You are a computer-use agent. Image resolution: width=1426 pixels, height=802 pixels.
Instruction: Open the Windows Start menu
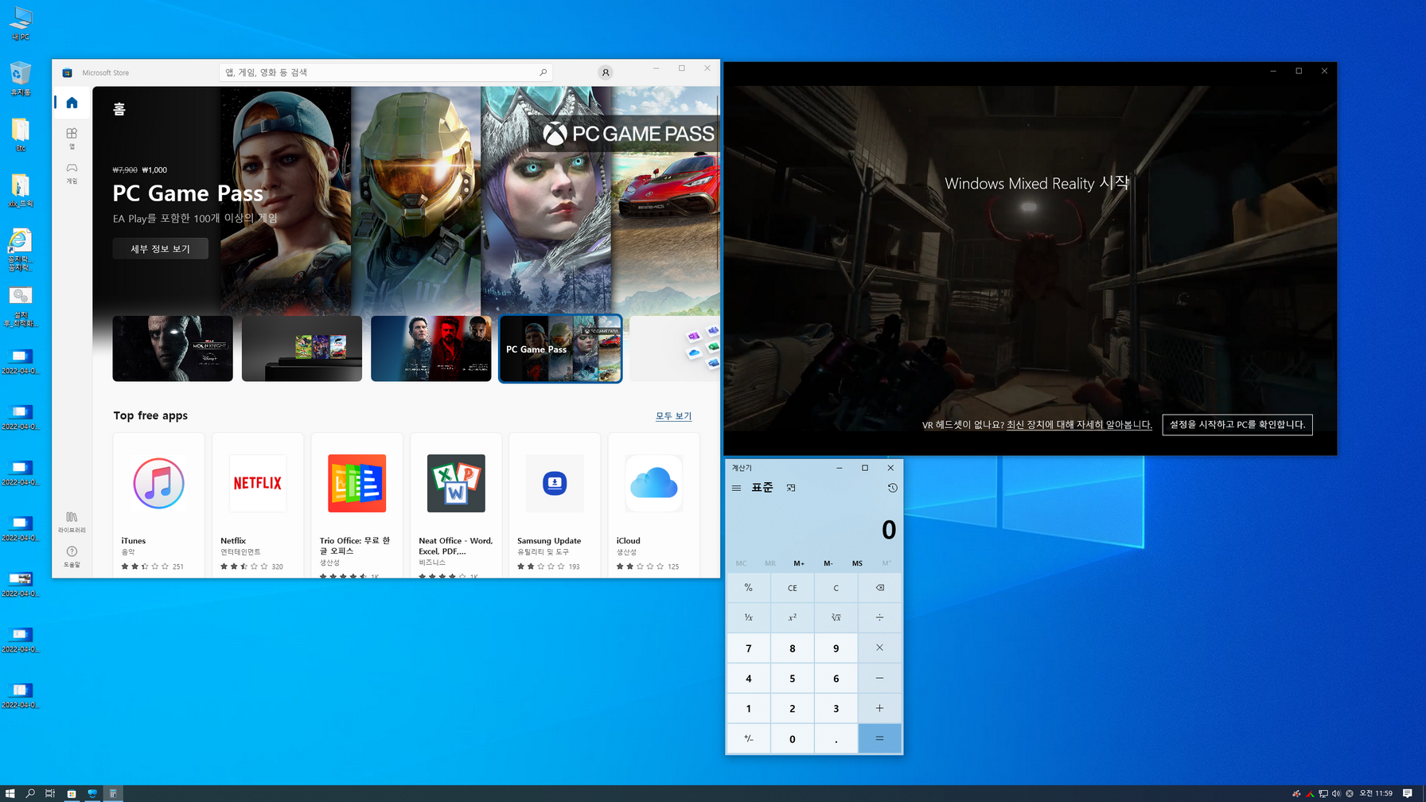10,793
